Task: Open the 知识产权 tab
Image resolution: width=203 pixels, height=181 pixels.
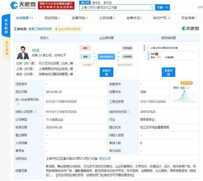Action: point(162,18)
